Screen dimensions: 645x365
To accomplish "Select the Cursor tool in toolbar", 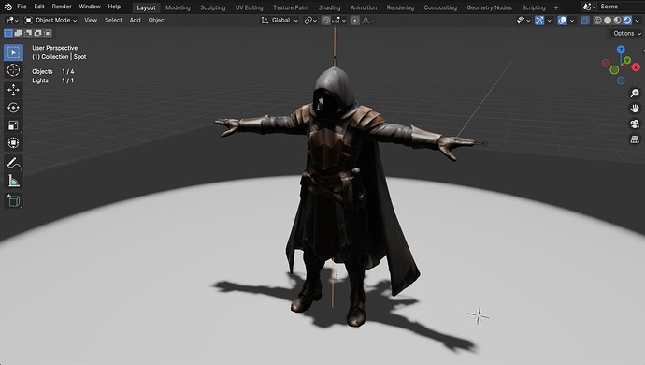I will coord(13,70).
